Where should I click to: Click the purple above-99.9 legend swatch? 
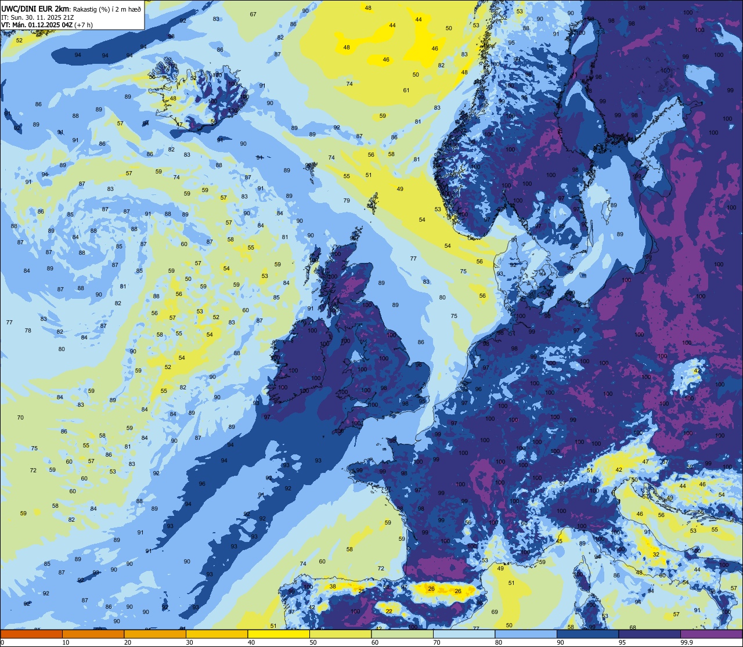(x=712, y=634)
